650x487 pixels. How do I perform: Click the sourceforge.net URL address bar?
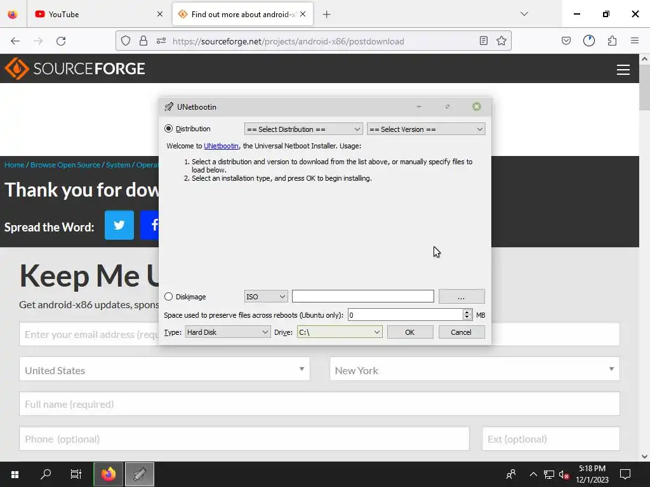tap(288, 41)
